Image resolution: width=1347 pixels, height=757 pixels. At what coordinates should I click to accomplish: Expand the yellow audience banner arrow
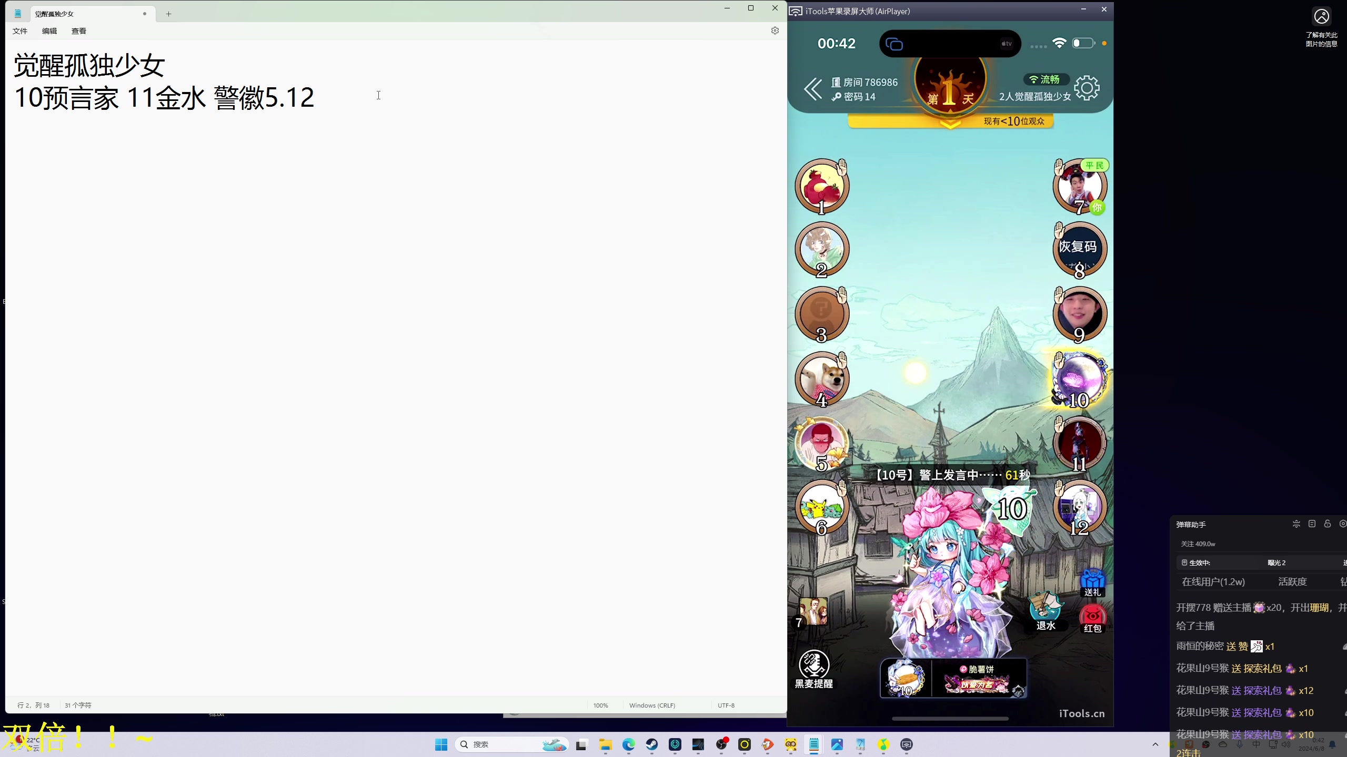[x=950, y=125]
